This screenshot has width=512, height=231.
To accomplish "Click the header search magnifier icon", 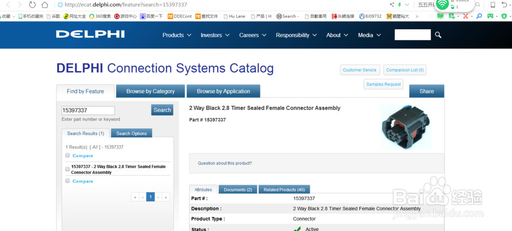I will pyautogui.click(x=438, y=35).
